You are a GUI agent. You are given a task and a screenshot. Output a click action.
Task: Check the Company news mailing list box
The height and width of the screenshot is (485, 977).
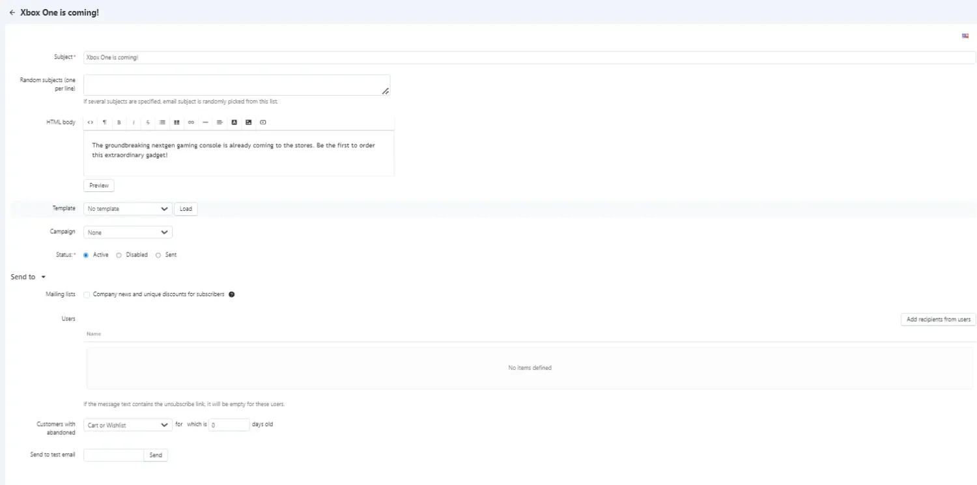[87, 295]
